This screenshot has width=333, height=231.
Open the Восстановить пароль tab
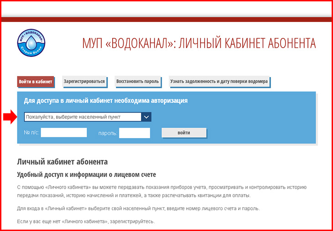[138, 82]
